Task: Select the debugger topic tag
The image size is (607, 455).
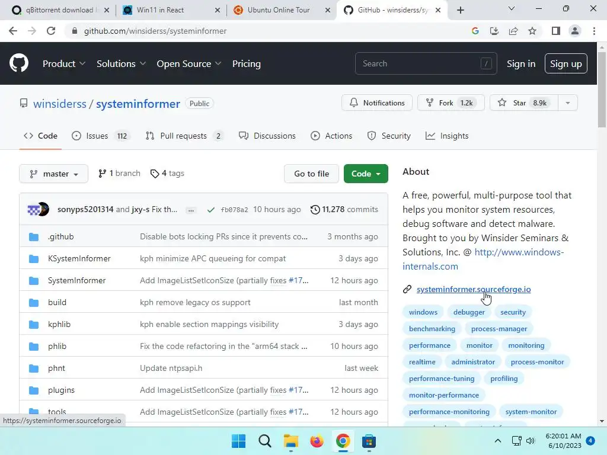Action: point(469,312)
